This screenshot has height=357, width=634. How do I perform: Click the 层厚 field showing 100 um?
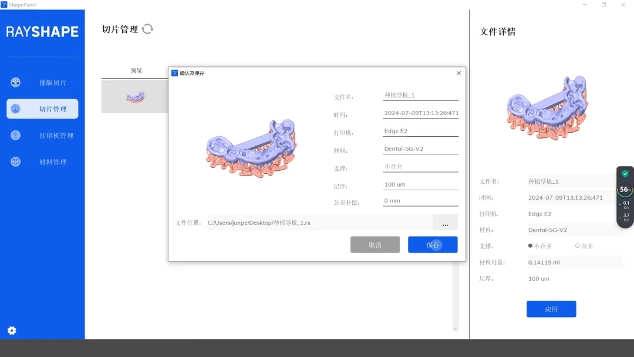tap(420, 184)
